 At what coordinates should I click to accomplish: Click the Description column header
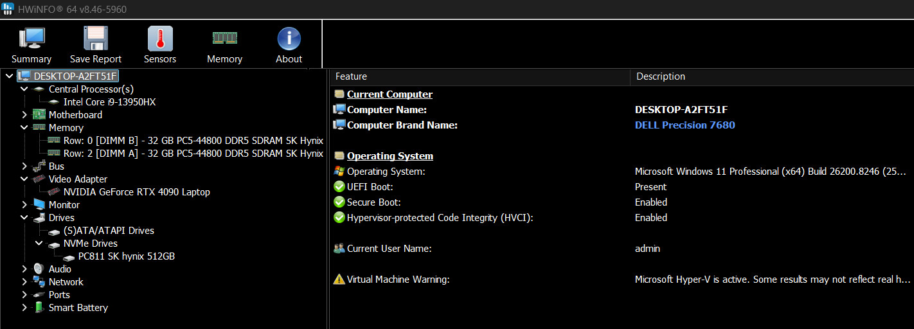[x=772, y=76]
